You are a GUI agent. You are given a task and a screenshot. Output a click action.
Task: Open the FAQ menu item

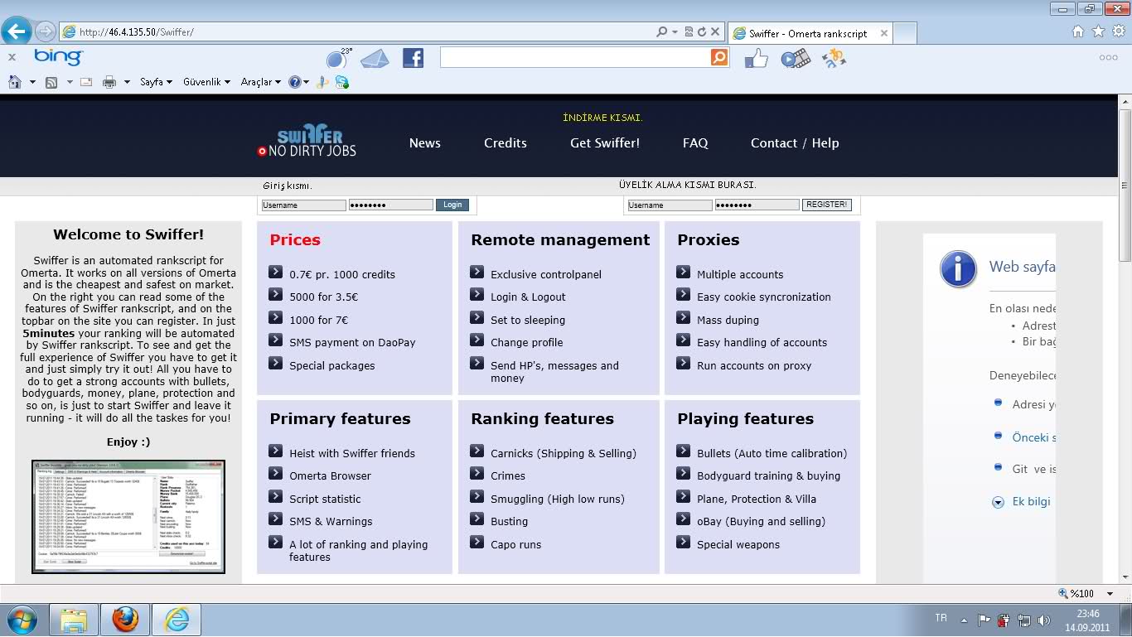[x=695, y=143]
